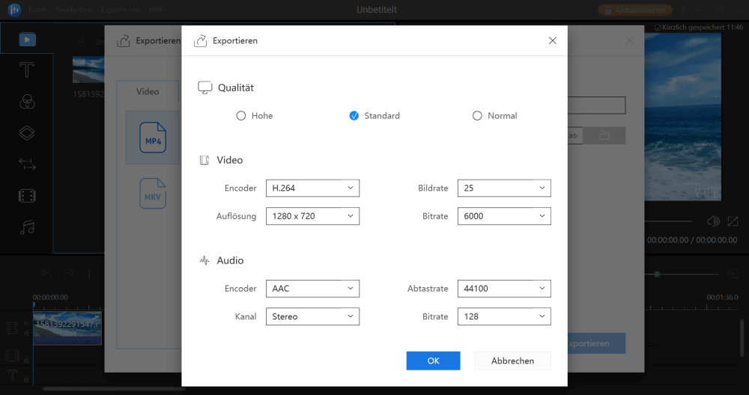Open the Filters panel icon
Screen dimensions: 749x395
coord(27,102)
